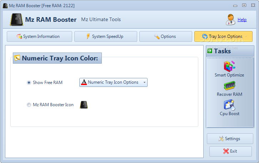The image size is (259, 163).
Task: Open the Numeric Tray Icon Options dropdown
Action: point(113,82)
